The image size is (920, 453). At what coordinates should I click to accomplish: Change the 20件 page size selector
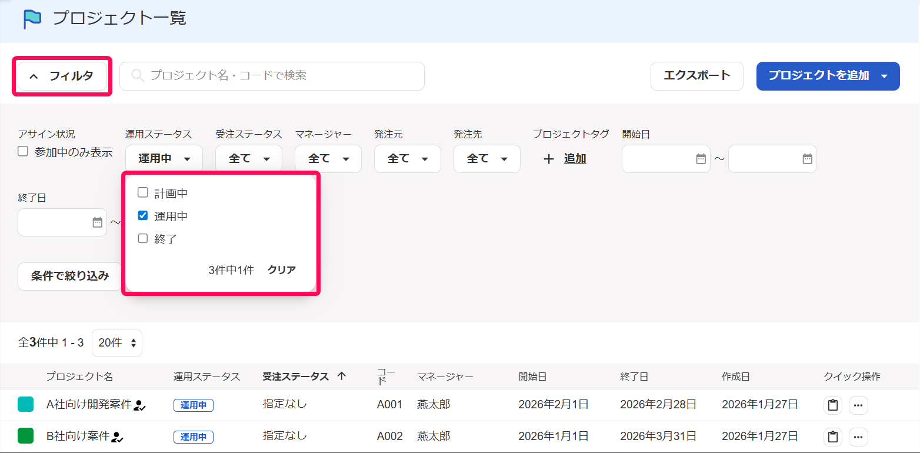pos(117,343)
